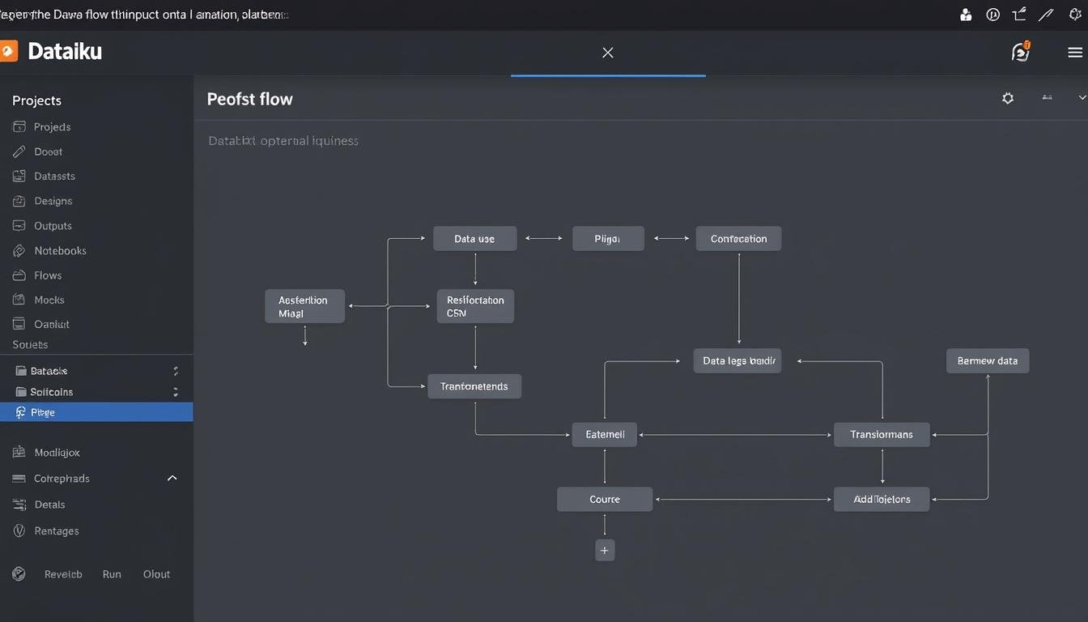Collapse the Colrephads section chevron

point(172,479)
